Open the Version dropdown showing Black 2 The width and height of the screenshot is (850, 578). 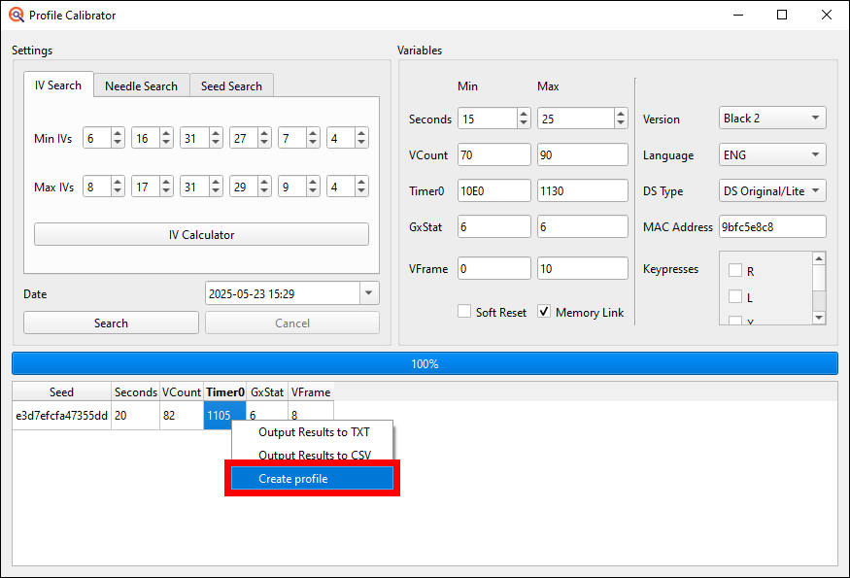click(771, 118)
